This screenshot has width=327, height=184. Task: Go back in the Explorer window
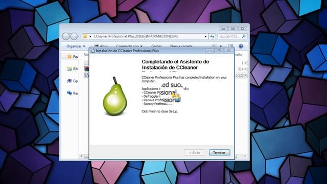pos(66,36)
